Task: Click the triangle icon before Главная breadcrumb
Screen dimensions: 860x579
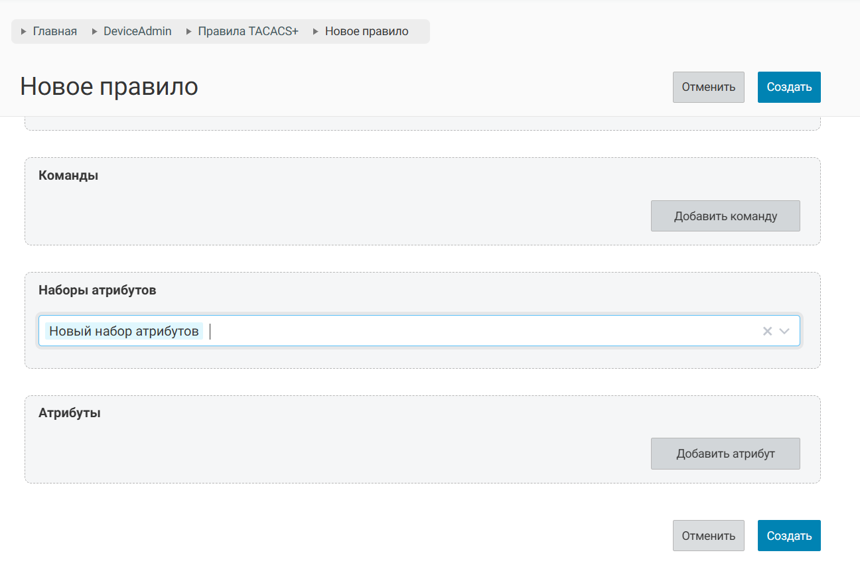Action: 24,31
